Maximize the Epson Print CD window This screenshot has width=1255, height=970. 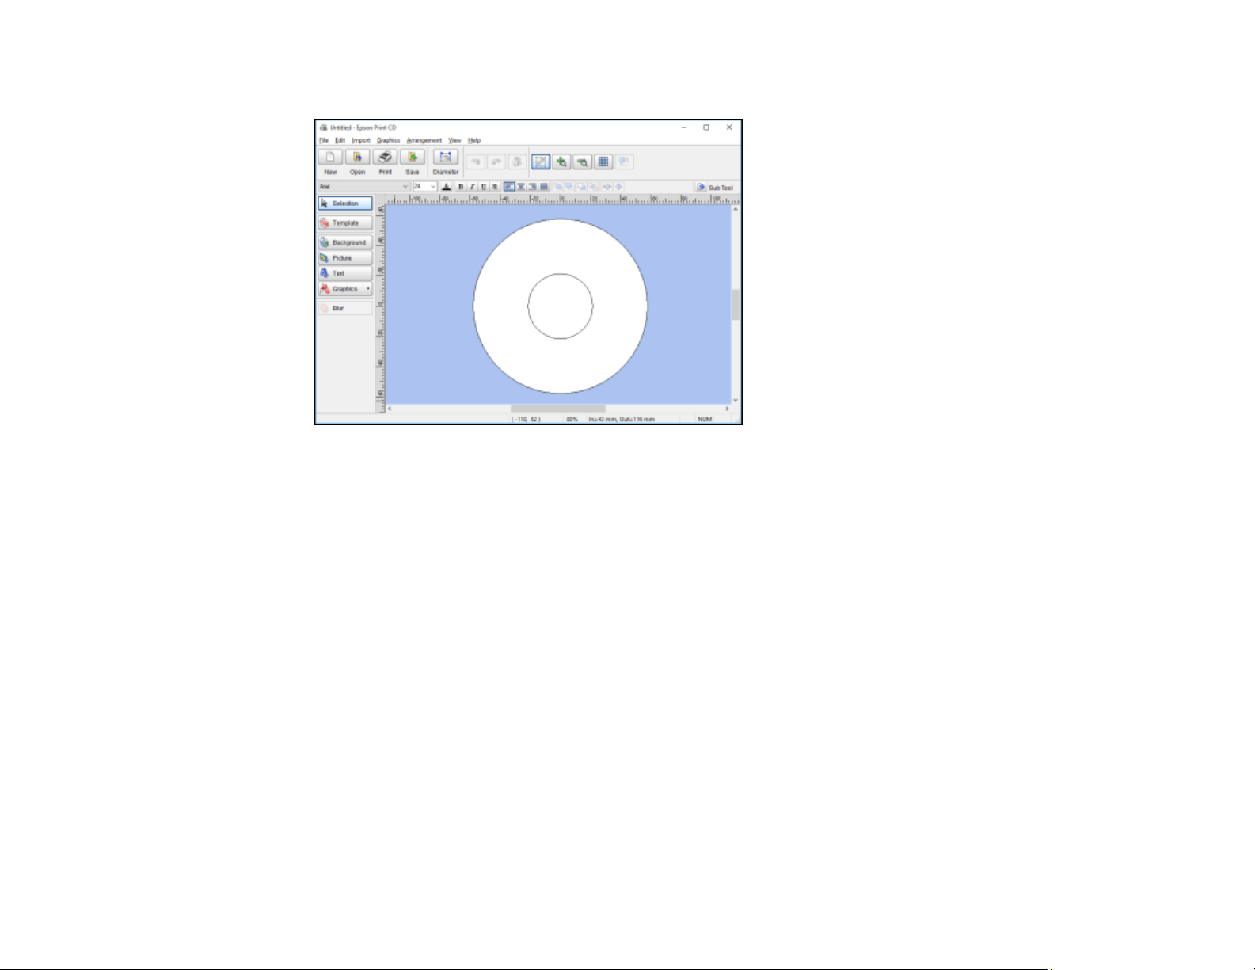tap(706, 127)
